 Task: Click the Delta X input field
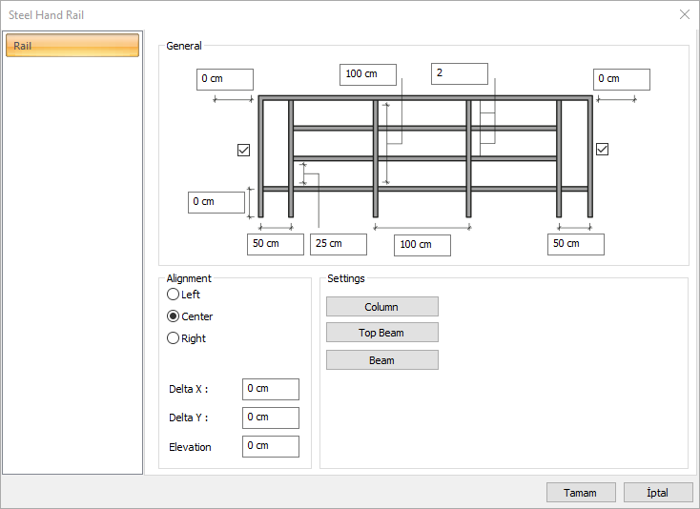(270, 389)
